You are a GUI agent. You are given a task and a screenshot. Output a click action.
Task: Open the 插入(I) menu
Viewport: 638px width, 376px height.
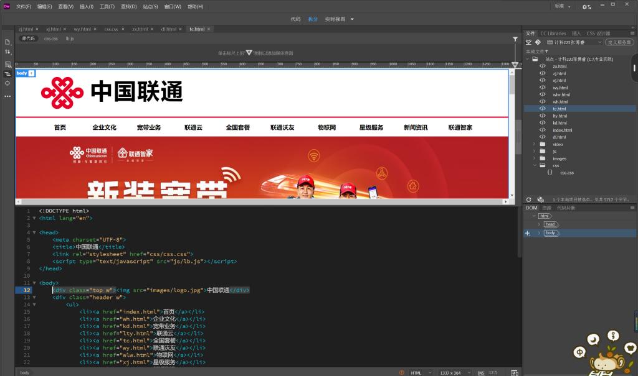pyautogui.click(x=87, y=7)
